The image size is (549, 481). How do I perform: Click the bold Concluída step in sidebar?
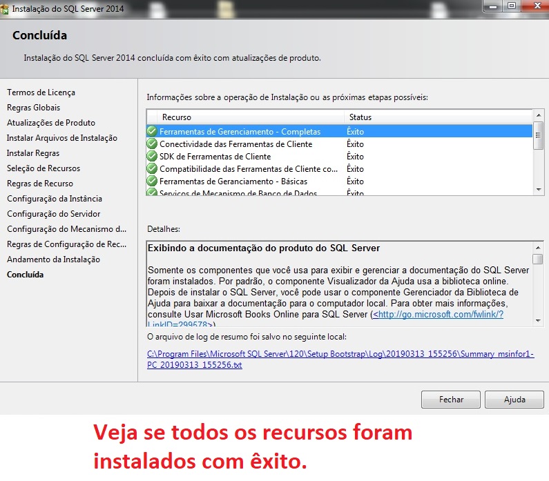click(x=26, y=275)
